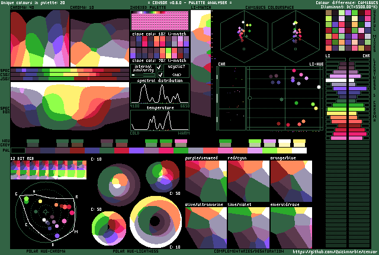Screen dimensions: 379x255
Task: Click the 12 BIT RGB strip
Action: [x=49, y=170]
